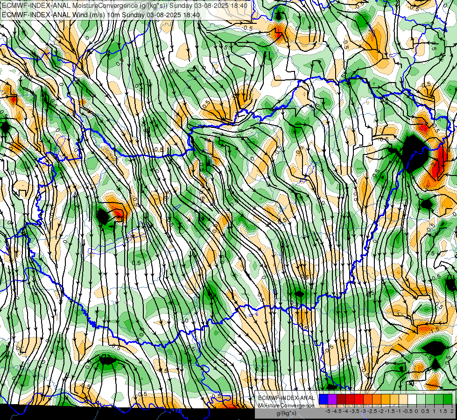Viewport: 457px width, 420px height.
Task: Click the legend tick value '2'
Action: (452, 411)
